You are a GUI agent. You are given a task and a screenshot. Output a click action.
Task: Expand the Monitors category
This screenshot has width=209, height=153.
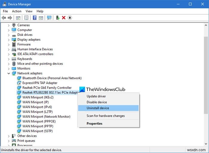click(9, 68)
